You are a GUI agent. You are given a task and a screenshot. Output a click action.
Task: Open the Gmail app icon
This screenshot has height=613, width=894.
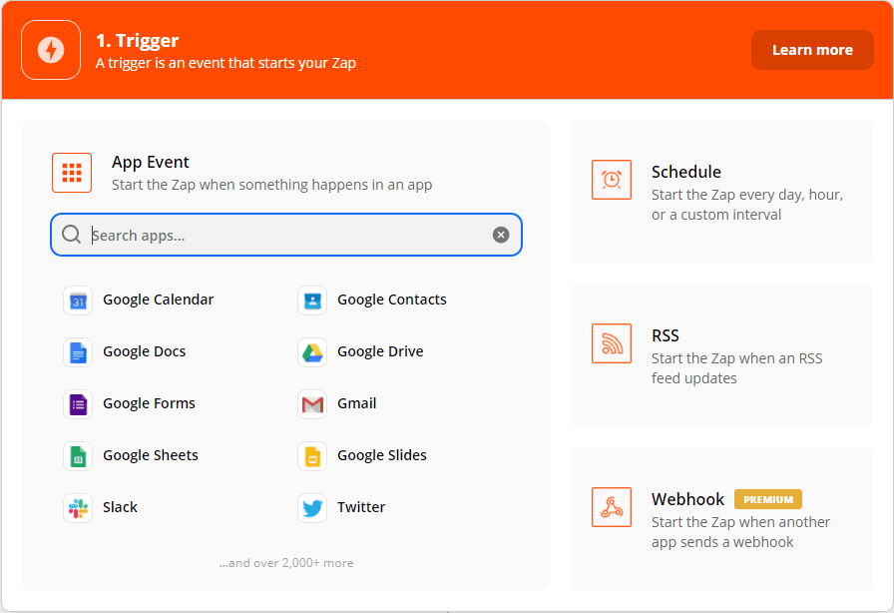tap(312, 403)
